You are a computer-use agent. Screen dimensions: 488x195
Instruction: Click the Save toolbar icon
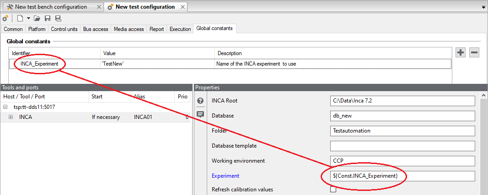click(x=48, y=18)
